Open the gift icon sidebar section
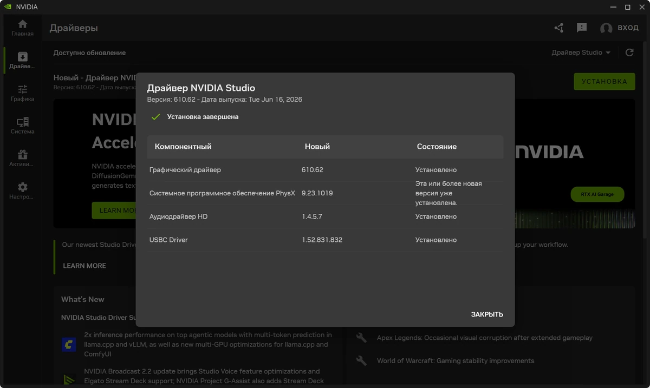The width and height of the screenshot is (650, 388). point(22,159)
